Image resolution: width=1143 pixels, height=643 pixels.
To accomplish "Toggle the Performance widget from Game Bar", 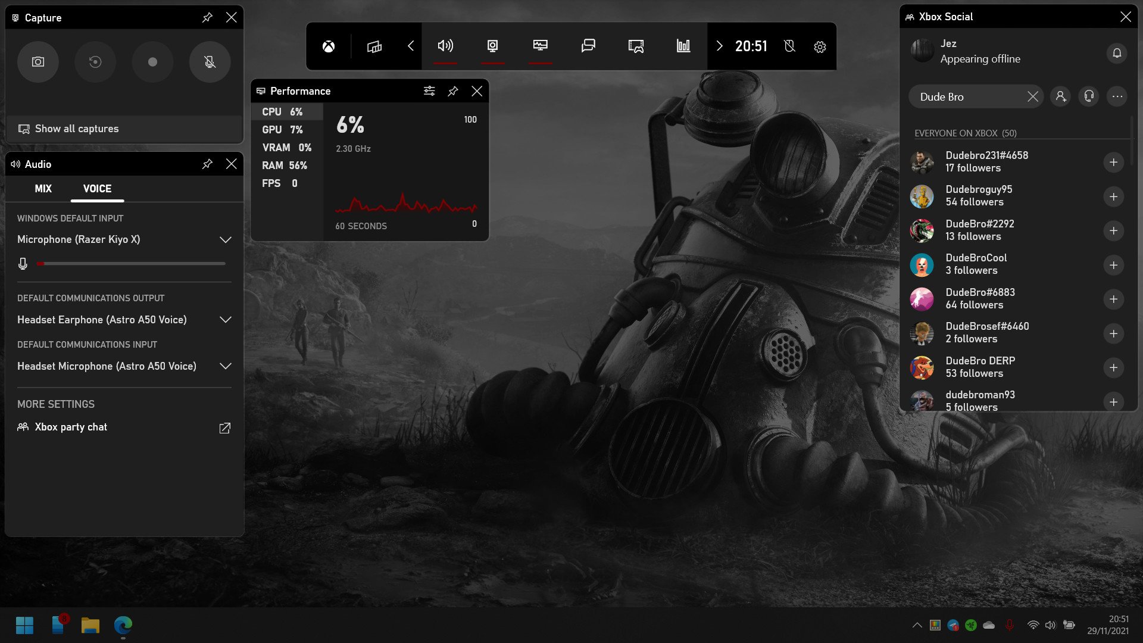I will click(541, 46).
